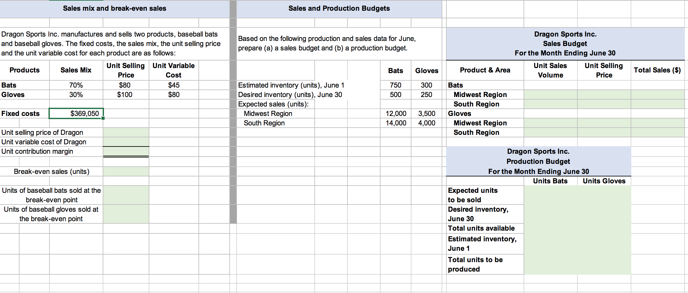
Task: Select answer cell for bats sold at break-even
Action: [x=126, y=195]
